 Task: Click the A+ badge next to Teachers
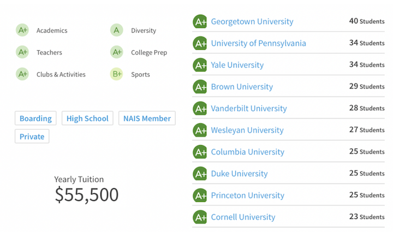coord(22,52)
